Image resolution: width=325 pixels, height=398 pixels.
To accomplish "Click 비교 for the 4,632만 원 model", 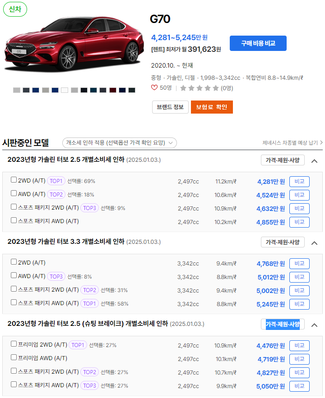I will (299, 209).
